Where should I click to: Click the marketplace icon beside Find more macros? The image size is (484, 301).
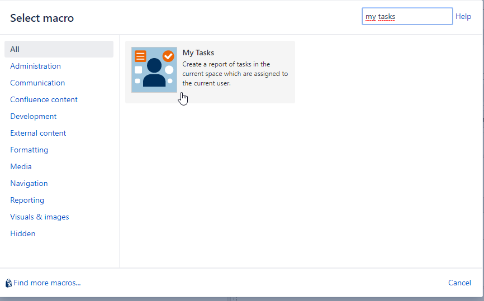(x=8, y=283)
